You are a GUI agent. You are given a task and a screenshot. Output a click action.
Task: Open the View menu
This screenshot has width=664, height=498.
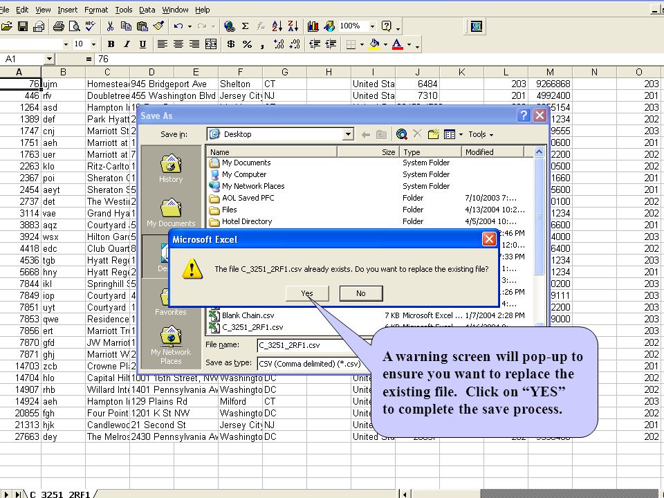click(43, 9)
